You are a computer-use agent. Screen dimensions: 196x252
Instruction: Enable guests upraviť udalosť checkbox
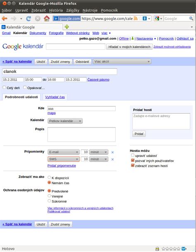pos(133,155)
